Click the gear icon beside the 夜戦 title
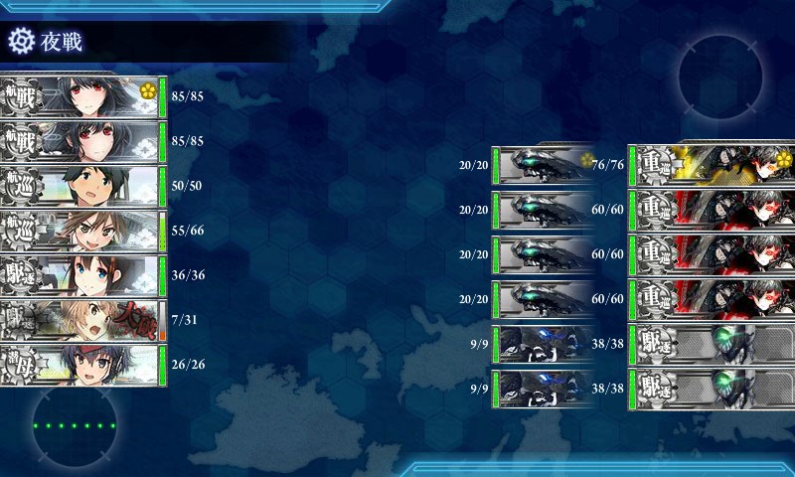Screen dimensions: 795x477 pyautogui.click(x=21, y=41)
